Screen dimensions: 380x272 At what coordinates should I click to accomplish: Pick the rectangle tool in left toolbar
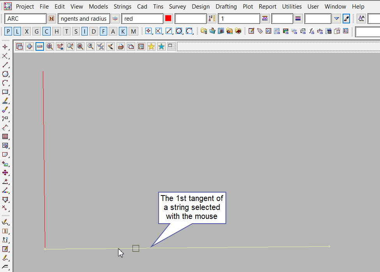5,92
